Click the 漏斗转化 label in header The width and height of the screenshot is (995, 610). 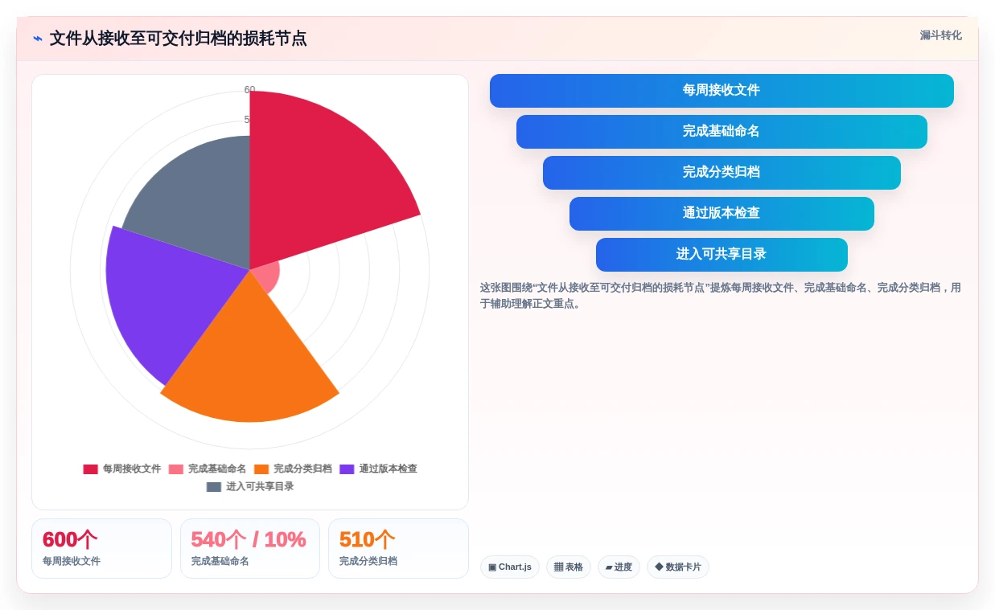click(940, 35)
